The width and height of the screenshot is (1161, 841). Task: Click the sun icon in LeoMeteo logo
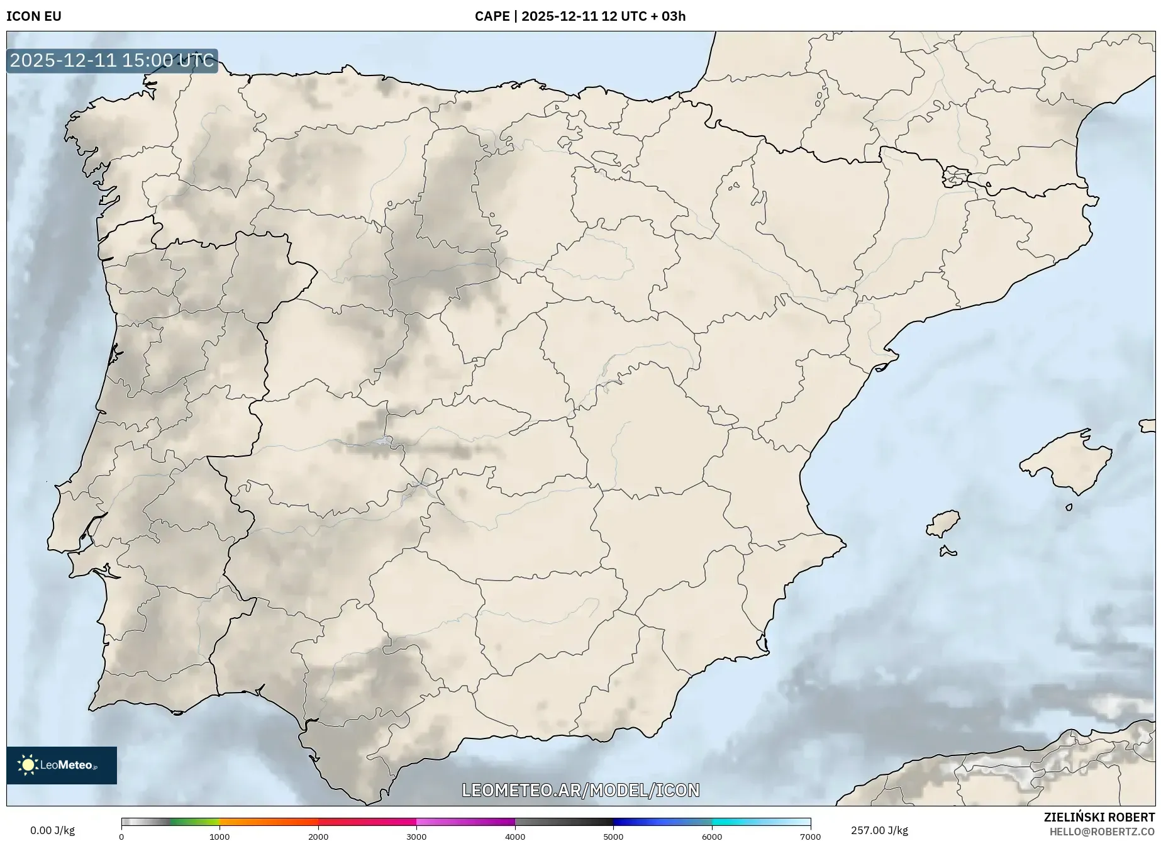pyautogui.click(x=28, y=765)
